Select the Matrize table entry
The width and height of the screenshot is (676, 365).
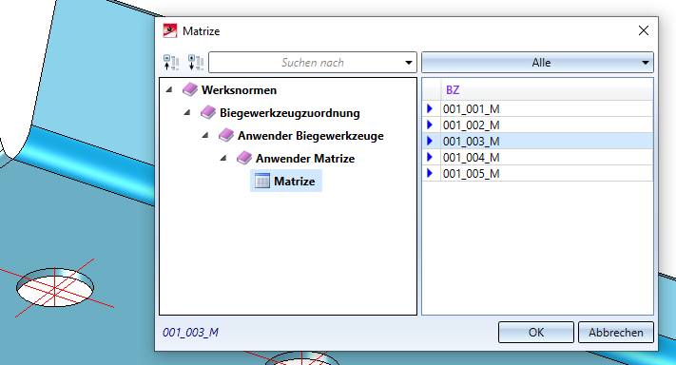point(286,181)
